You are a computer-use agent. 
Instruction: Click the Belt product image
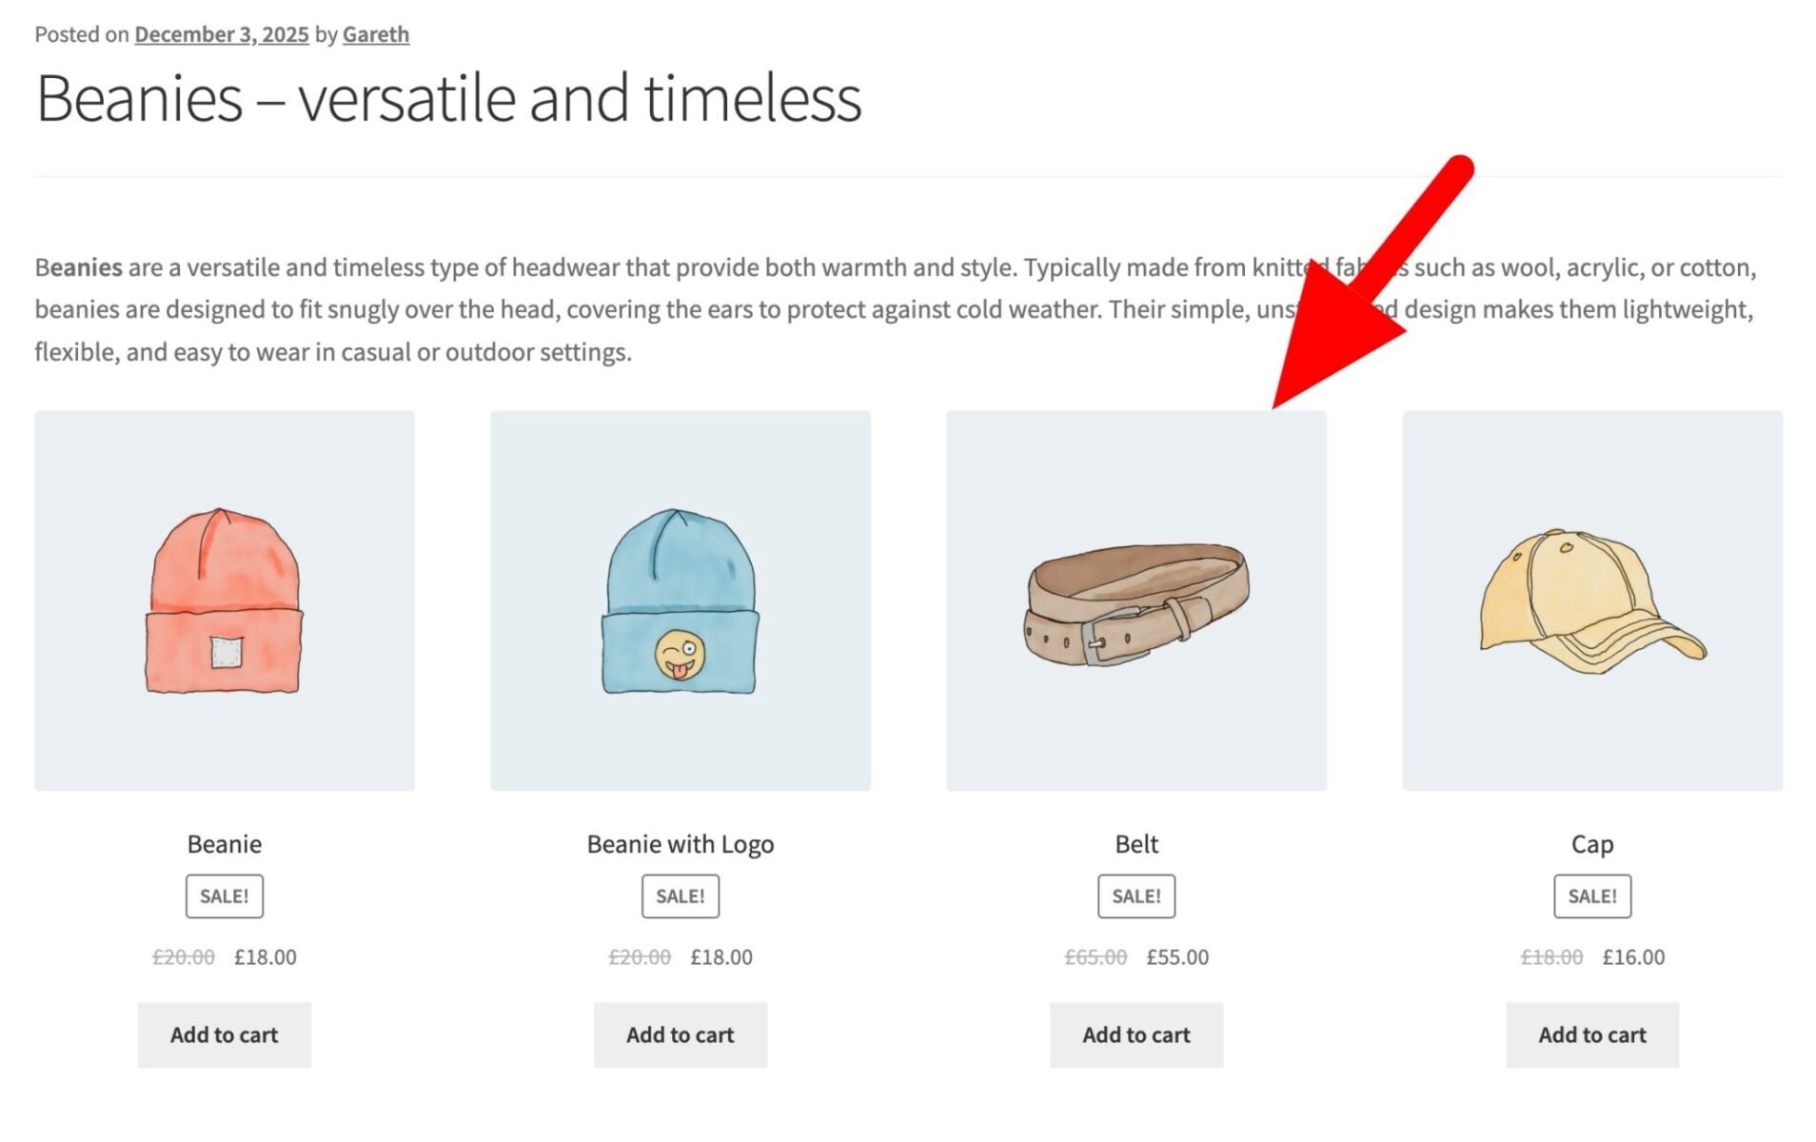pyautogui.click(x=1136, y=601)
